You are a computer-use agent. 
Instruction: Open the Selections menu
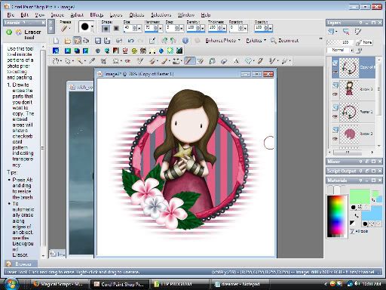(x=161, y=15)
